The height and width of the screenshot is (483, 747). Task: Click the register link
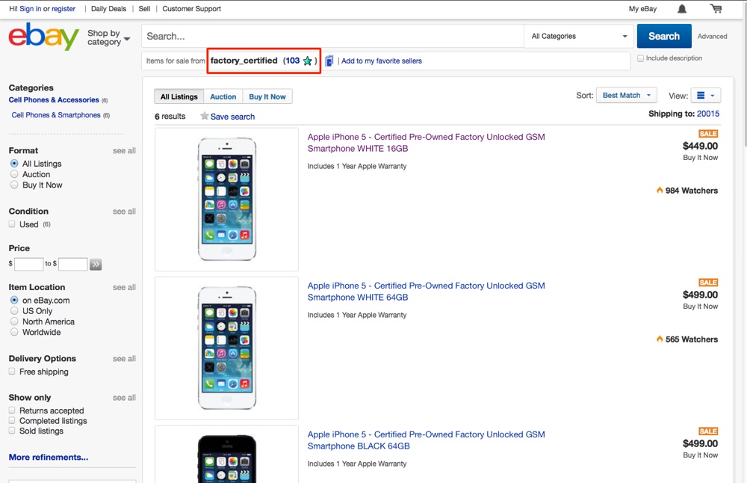63,8
